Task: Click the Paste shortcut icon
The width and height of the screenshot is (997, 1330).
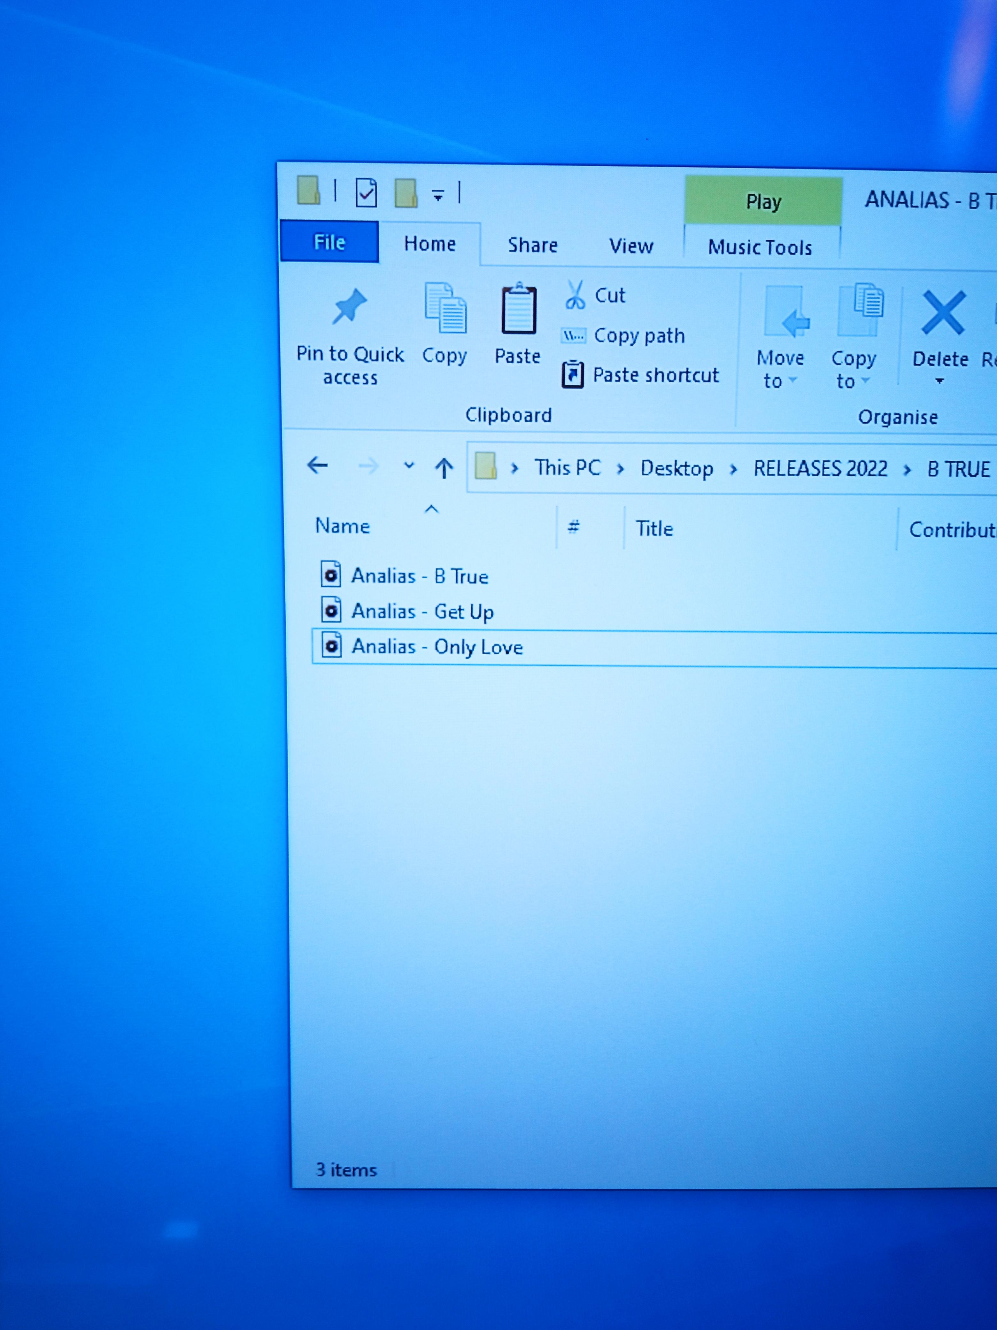Action: coord(573,375)
